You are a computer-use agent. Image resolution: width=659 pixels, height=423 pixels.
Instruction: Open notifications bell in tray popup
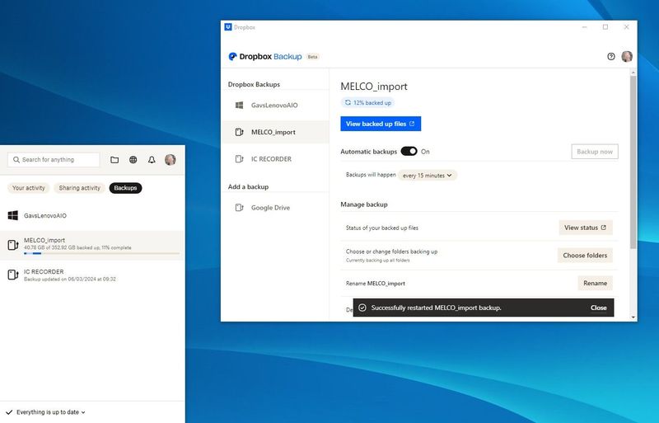[x=152, y=159]
